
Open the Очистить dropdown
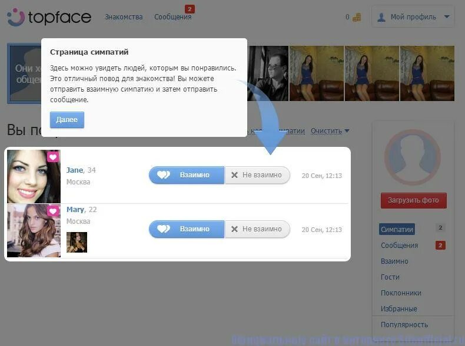click(330, 131)
